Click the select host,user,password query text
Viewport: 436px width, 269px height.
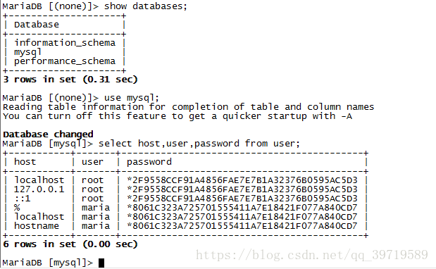point(199,144)
